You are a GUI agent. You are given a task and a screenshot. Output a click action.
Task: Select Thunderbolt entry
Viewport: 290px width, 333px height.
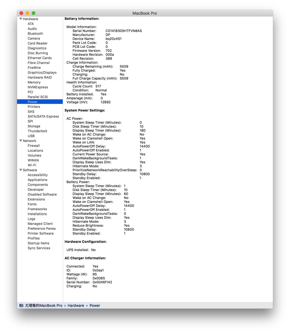tap(37, 131)
